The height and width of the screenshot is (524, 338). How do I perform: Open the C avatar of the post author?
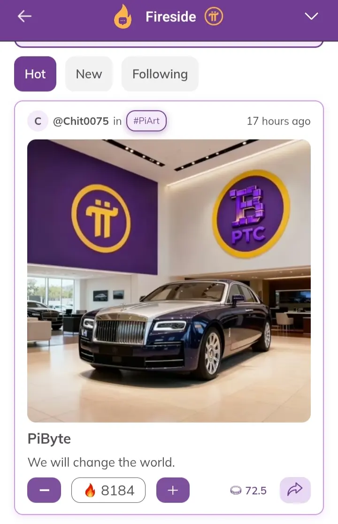tap(38, 121)
